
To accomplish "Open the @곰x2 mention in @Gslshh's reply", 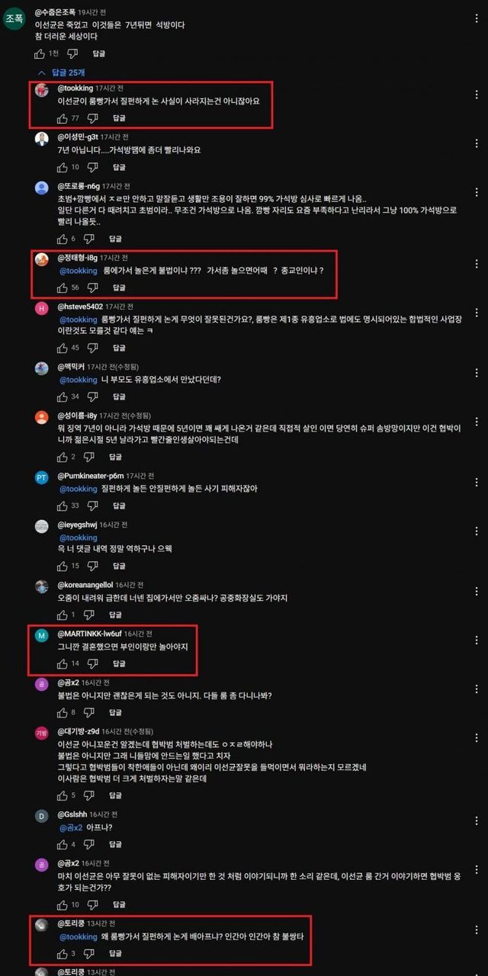I will coord(71,827).
